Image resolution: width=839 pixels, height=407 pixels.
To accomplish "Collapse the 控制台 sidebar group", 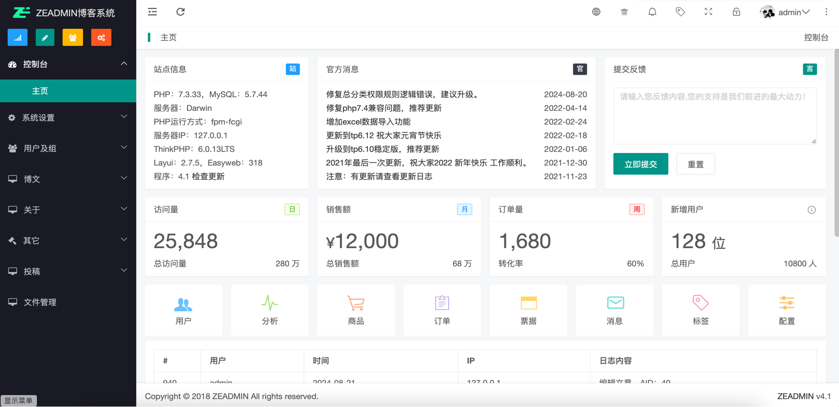I will tap(68, 64).
